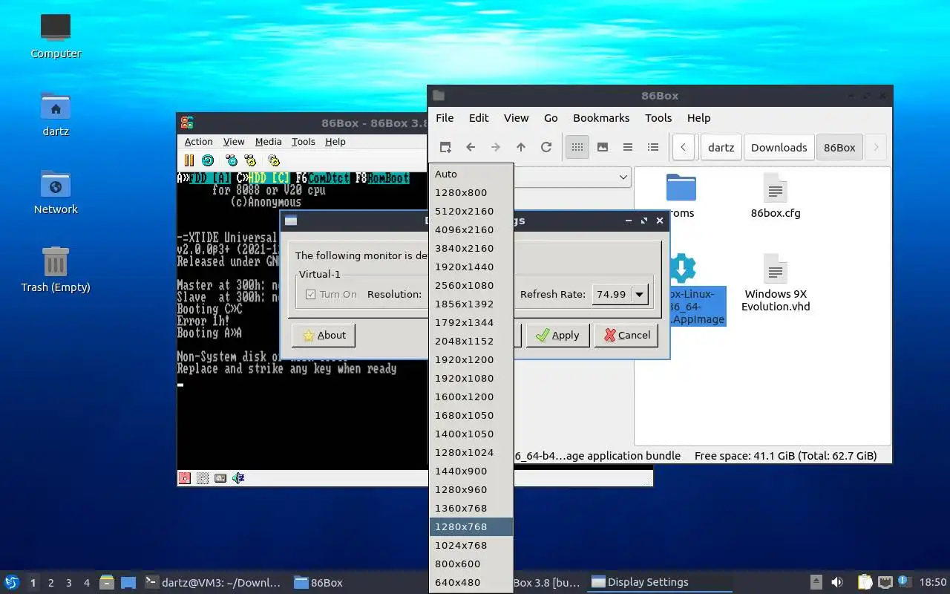Viewport: 950px width, 594px height.
Task: Choose 640x480 resolution
Action: click(x=471, y=582)
